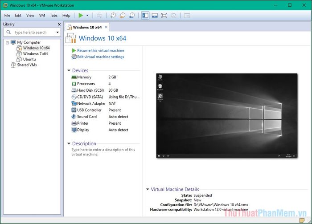Take a snapshot using the clock-plus toolbar icon
Image resolution: width=312 pixels, height=224 pixels.
[113, 15]
